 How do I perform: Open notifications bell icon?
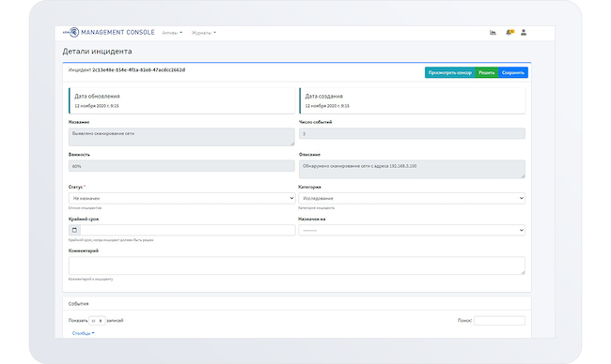pyautogui.click(x=509, y=33)
